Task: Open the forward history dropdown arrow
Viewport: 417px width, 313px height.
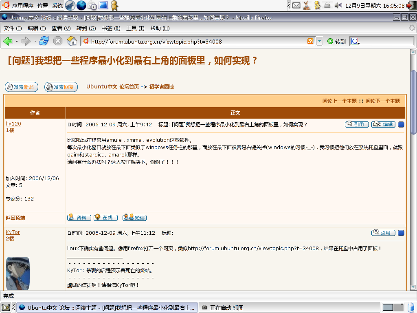Action: 35,41
